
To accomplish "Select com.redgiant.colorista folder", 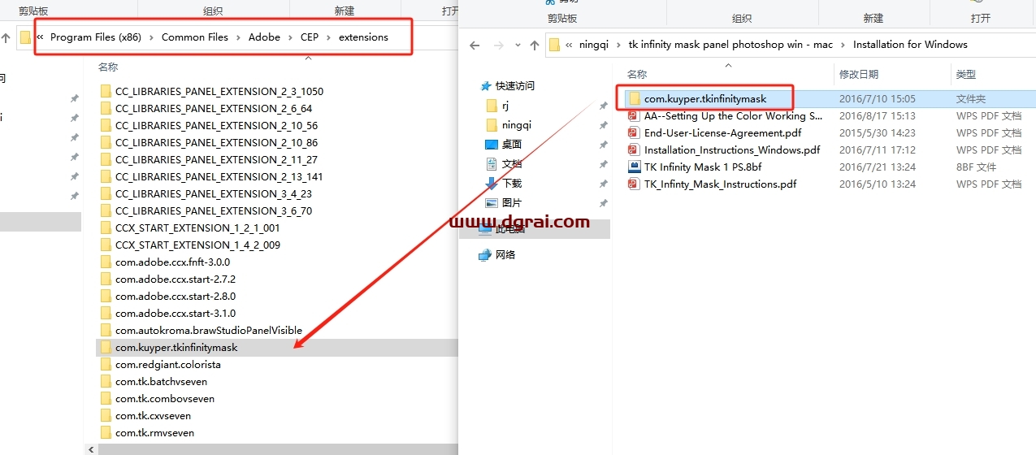I will [x=168, y=365].
